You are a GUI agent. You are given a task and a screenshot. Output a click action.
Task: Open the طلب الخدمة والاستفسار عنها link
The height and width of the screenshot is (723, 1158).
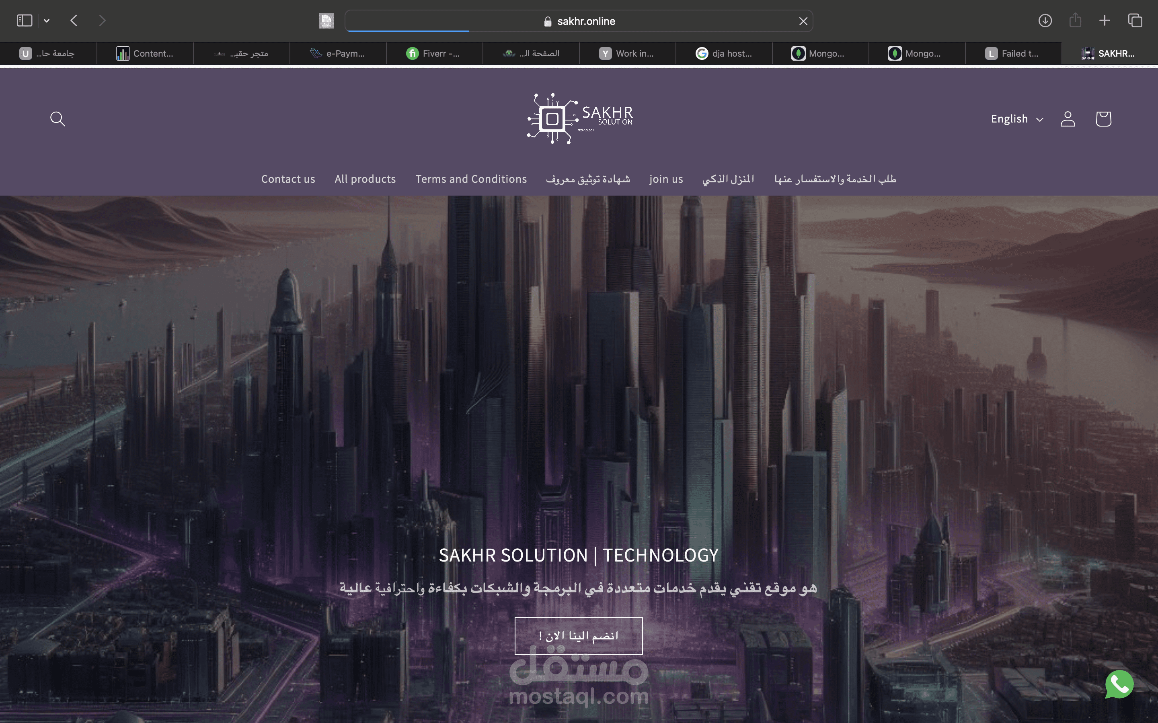[836, 179]
